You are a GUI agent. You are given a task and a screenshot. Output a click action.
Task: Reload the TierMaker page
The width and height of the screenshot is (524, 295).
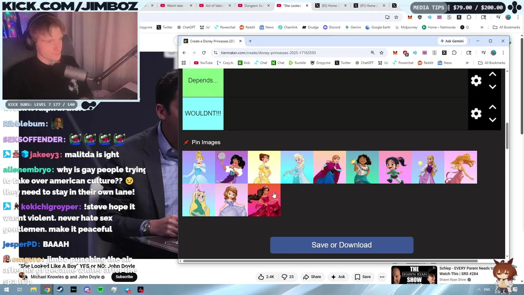pos(203,52)
